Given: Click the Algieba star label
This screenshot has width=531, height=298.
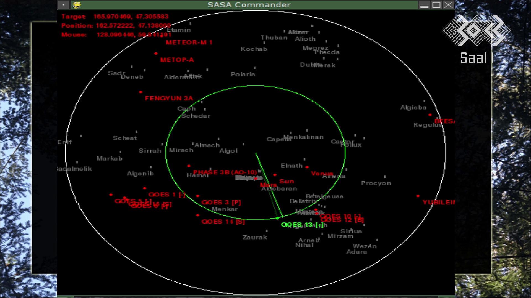Looking at the screenshot, I should point(413,108).
